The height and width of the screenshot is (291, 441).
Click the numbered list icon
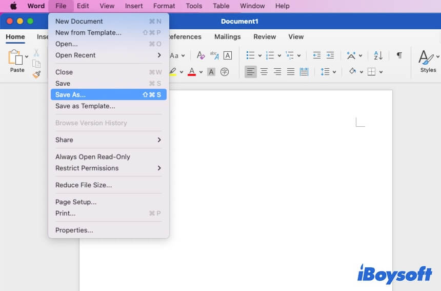click(270, 55)
